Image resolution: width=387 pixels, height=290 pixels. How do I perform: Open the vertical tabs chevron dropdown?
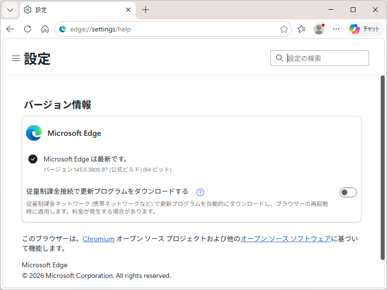10,10
